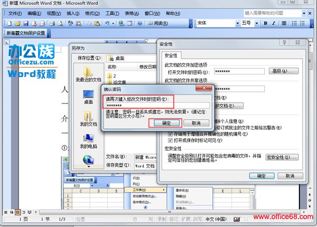The width and height of the screenshot is (317, 227).
Task: Click 宏安全性(S)... button
Action: [x=282, y=157]
